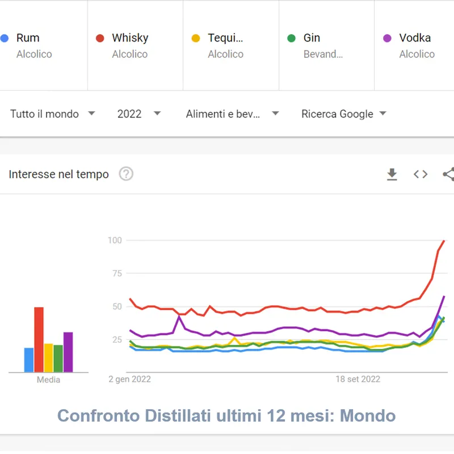This screenshot has height=454, width=454.
Task: Expand the Ricerca Google search type dropdown
Action: pos(343,114)
